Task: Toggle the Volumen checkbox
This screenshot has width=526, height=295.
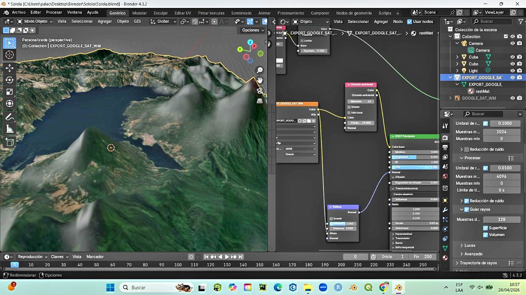Action: pos(486,235)
